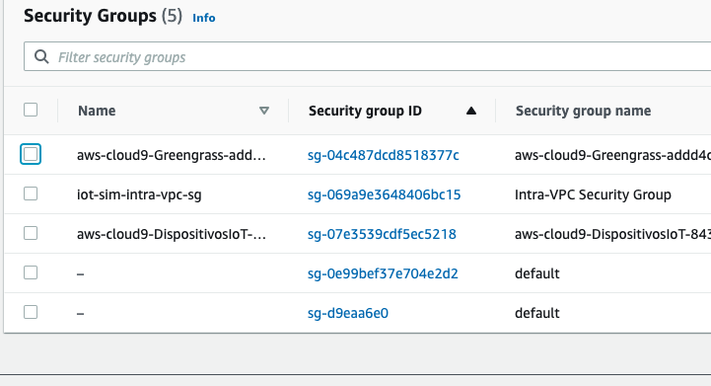Click the Intra-VPC Security Group name cell
The width and height of the screenshot is (711, 386).
pos(593,194)
